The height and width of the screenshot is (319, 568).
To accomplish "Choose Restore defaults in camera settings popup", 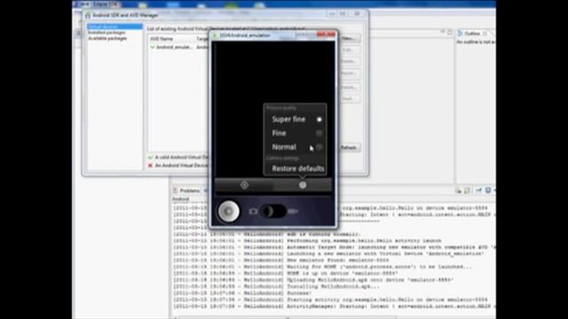I will pos(298,168).
